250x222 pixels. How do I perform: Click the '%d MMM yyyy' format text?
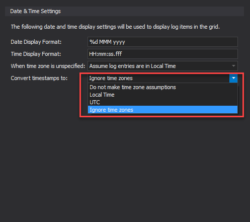click(107, 42)
